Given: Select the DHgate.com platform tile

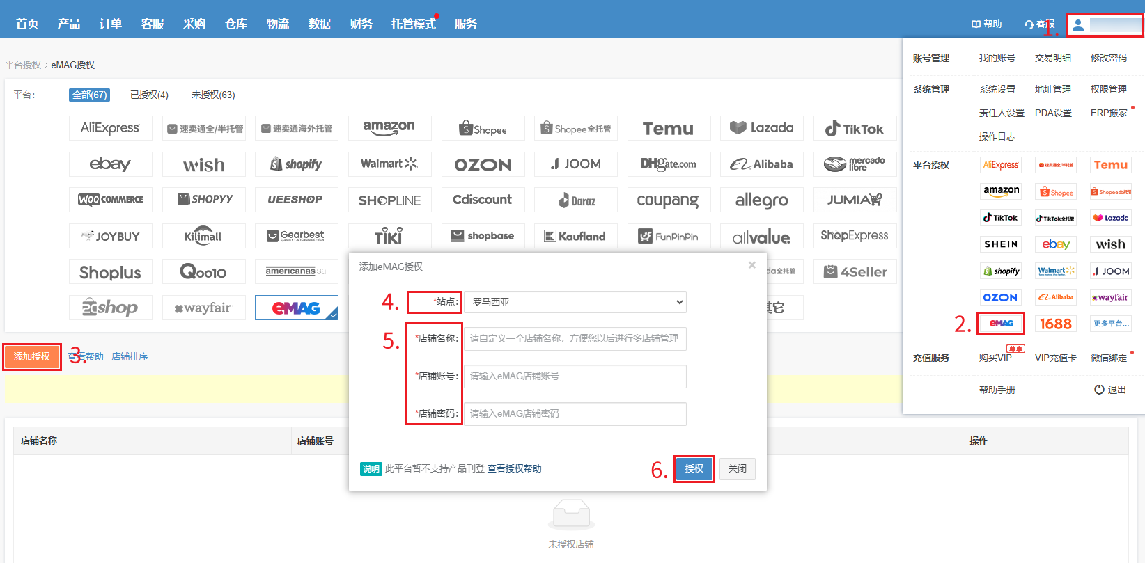Looking at the screenshot, I should click(x=669, y=164).
